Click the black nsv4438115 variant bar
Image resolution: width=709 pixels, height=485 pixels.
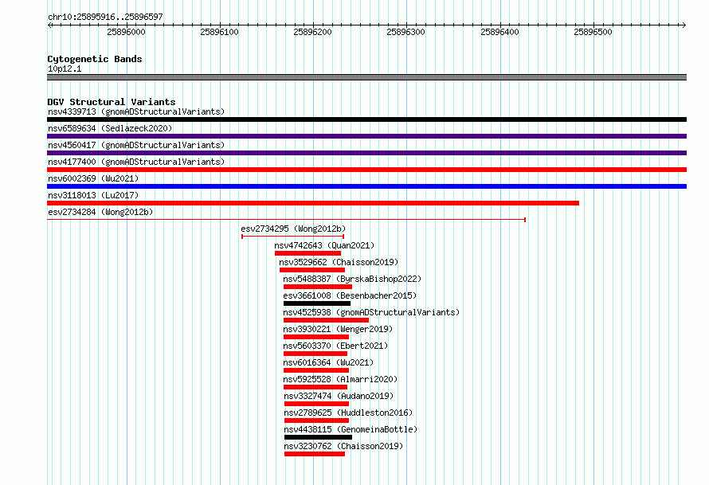point(319,437)
